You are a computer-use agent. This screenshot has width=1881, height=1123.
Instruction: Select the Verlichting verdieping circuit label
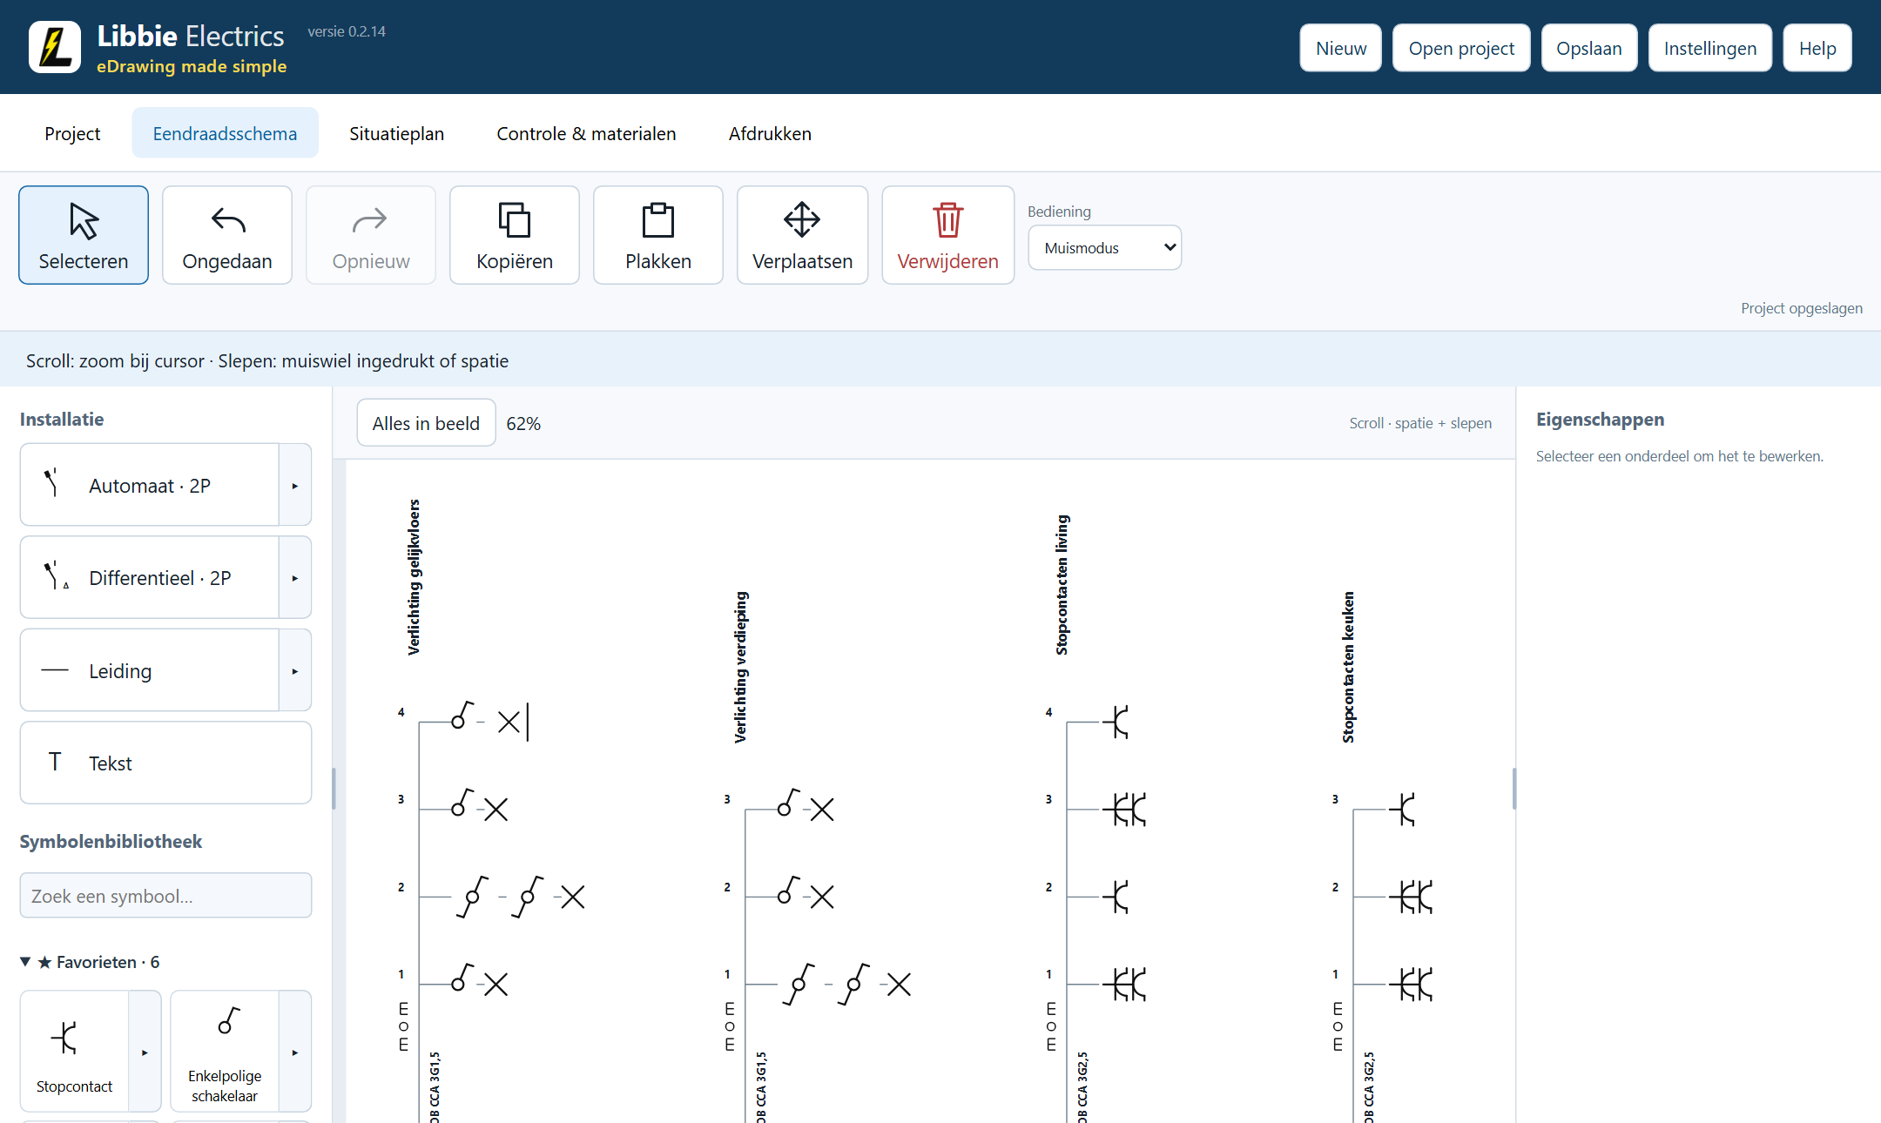pos(740,667)
